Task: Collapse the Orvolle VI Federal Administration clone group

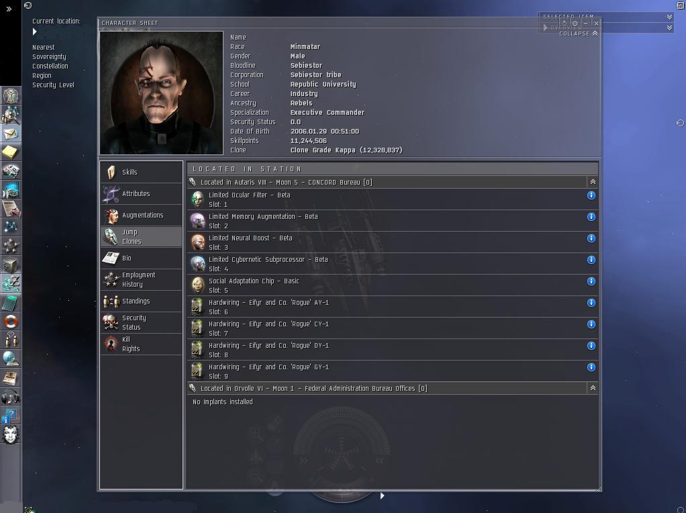Action: 593,388
